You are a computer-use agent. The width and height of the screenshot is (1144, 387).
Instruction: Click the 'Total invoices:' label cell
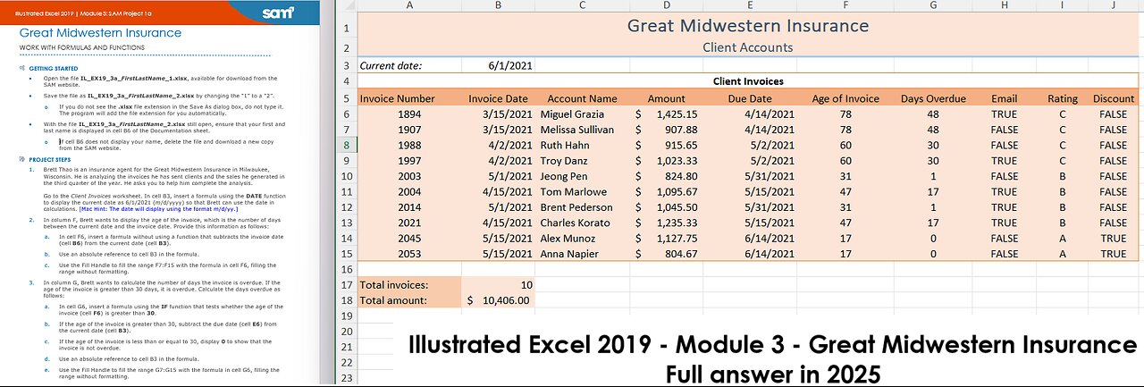[409, 285]
